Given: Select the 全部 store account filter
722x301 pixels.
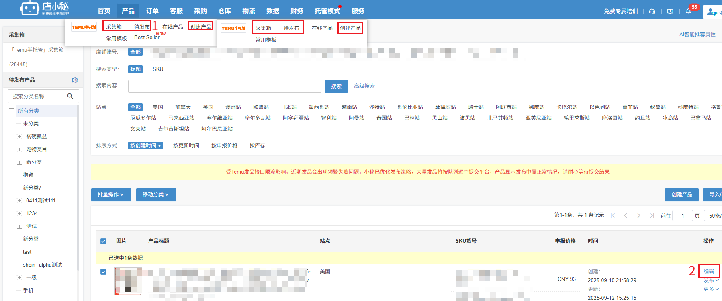Looking at the screenshot, I should [x=135, y=52].
